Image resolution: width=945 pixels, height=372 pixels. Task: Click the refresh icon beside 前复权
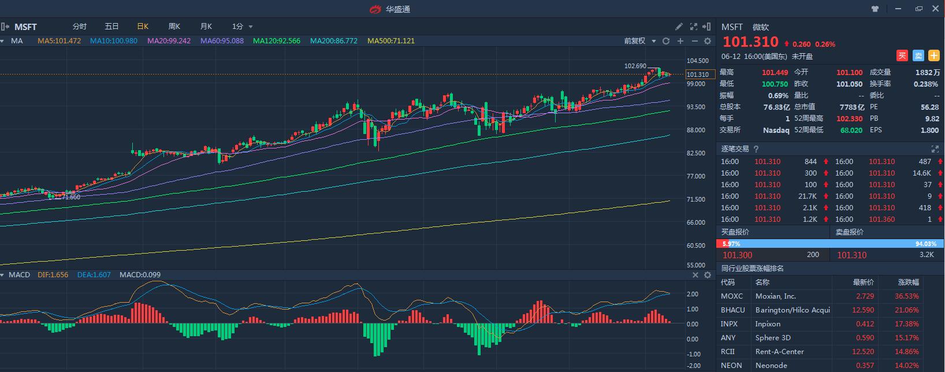pos(666,41)
